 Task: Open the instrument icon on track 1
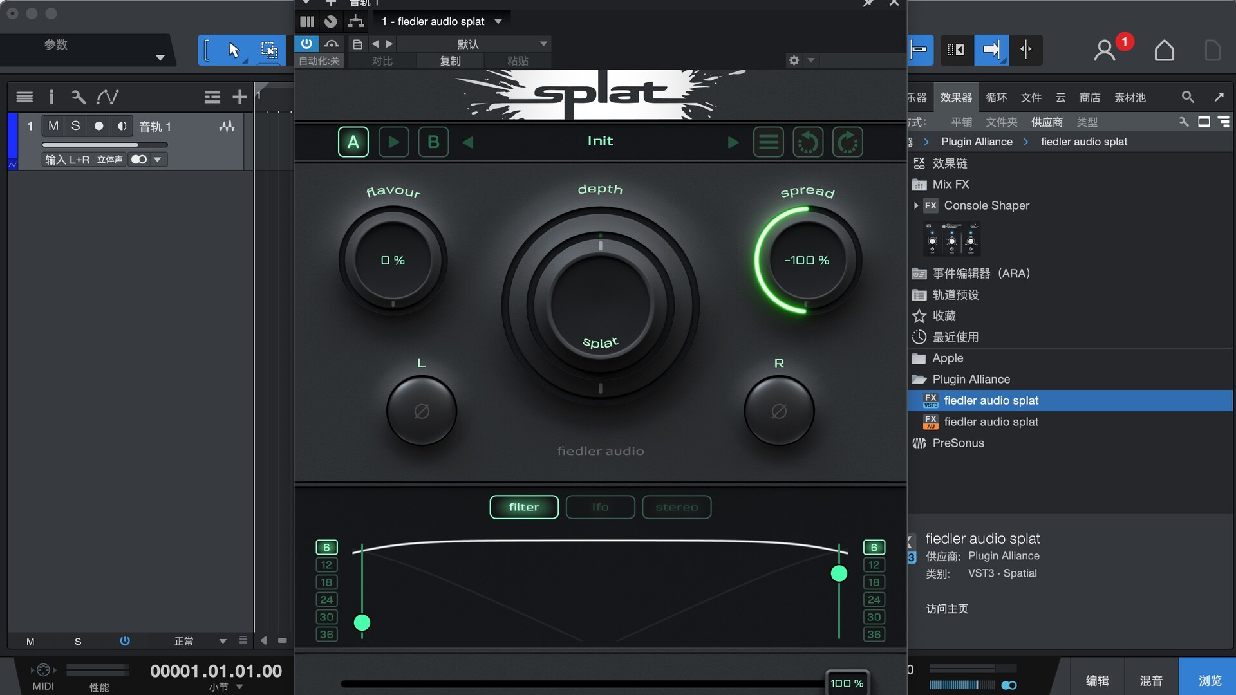tap(227, 126)
